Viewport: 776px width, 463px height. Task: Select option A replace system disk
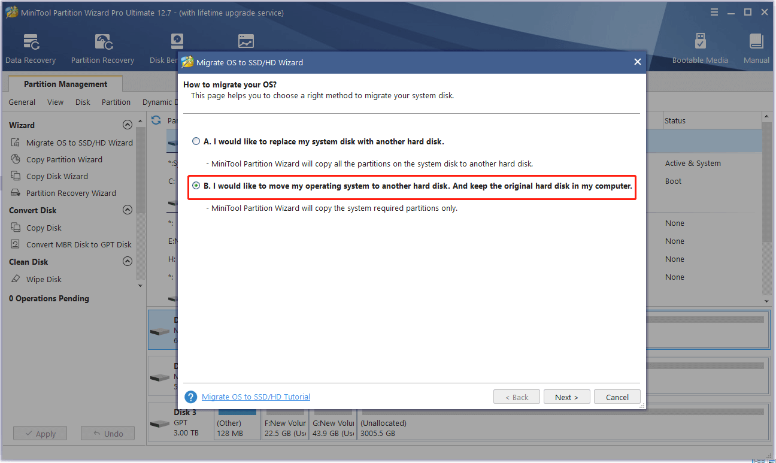(x=196, y=141)
